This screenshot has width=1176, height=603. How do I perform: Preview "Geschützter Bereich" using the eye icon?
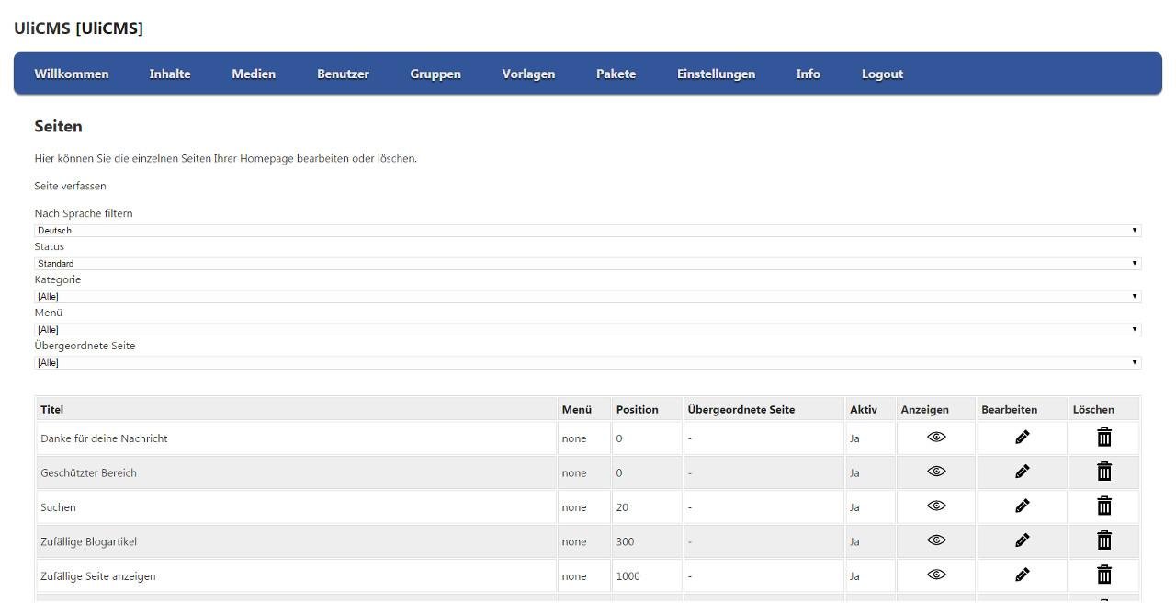coord(935,471)
